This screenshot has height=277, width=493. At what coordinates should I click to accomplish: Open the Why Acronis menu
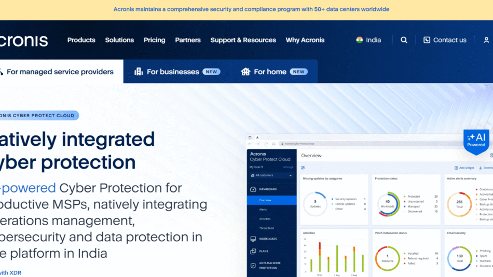(305, 40)
